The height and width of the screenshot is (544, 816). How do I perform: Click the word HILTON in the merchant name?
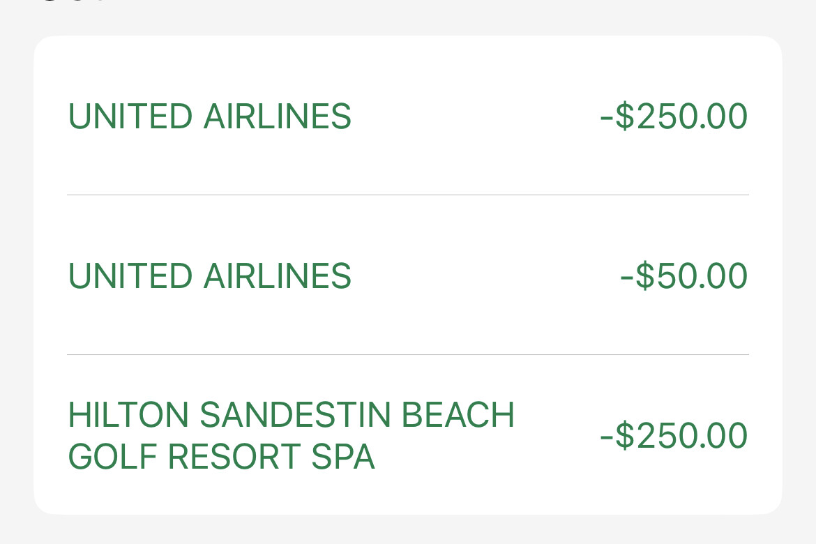[129, 416]
